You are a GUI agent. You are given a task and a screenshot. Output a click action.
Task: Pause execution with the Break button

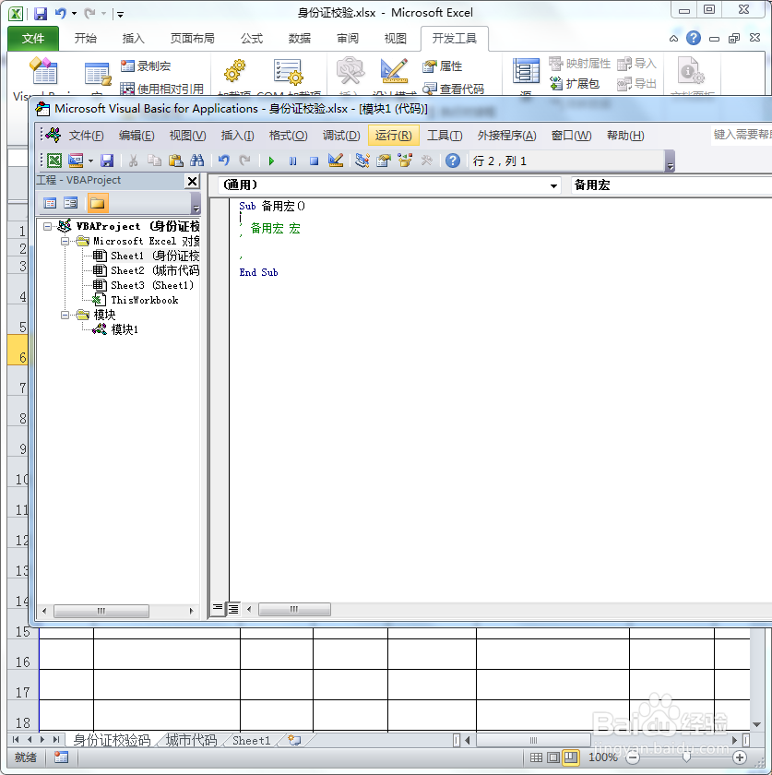click(x=292, y=161)
